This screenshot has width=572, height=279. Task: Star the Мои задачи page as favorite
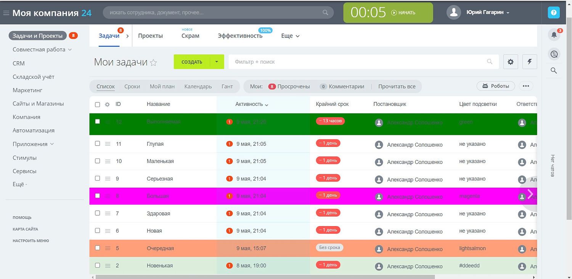tap(153, 63)
